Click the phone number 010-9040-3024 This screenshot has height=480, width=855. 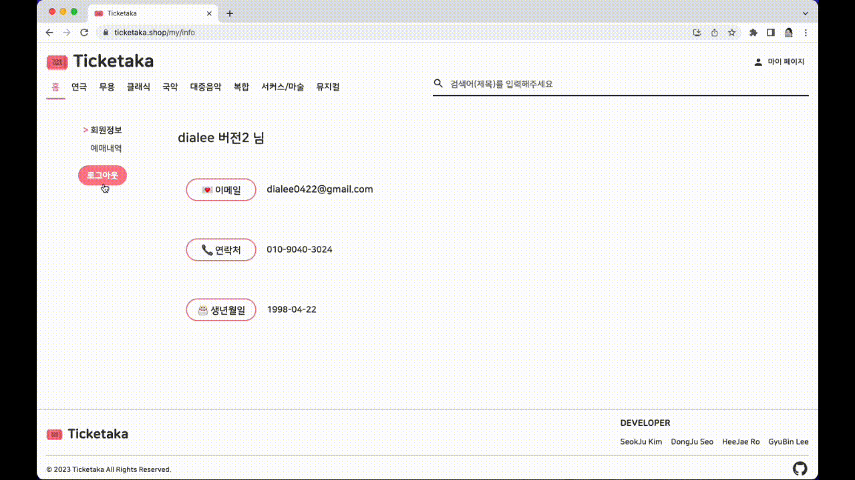tap(299, 249)
